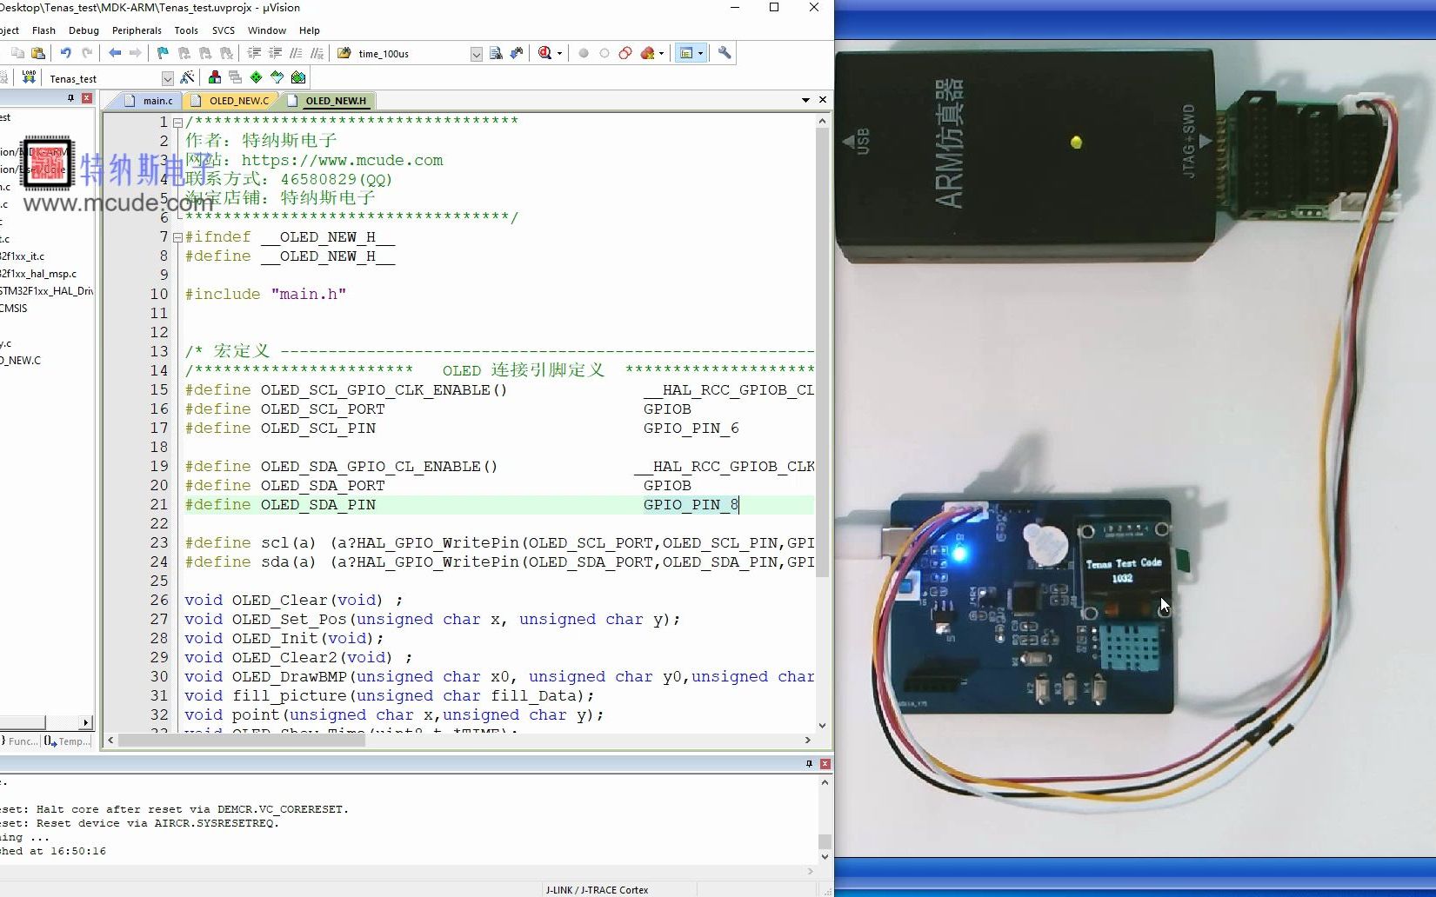Open the Peripherals menu
1436x897 pixels.
[137, 30]
